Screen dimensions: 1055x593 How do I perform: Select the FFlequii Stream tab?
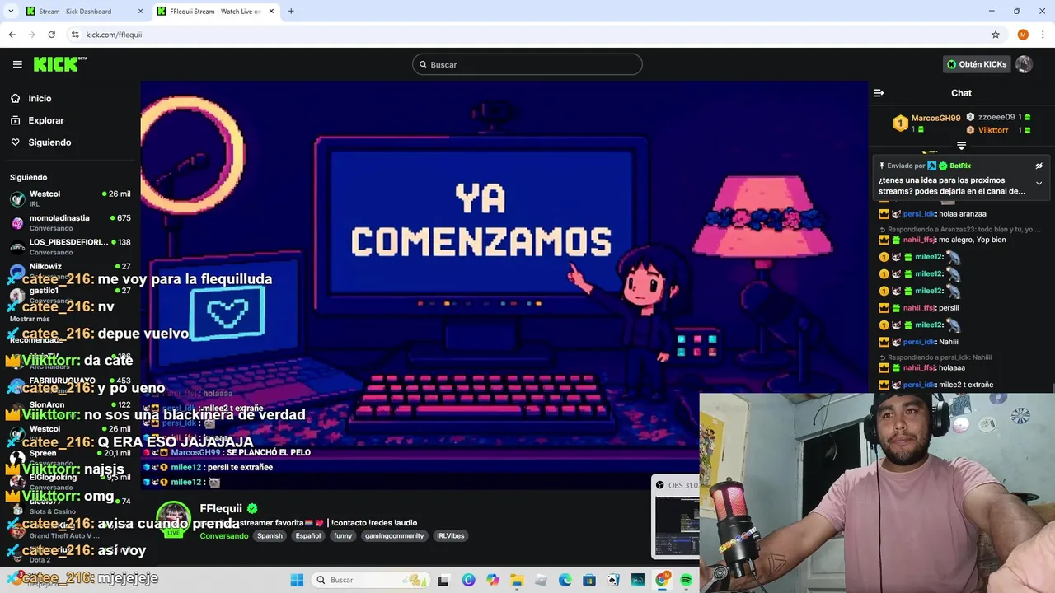(x=216, y=12)
